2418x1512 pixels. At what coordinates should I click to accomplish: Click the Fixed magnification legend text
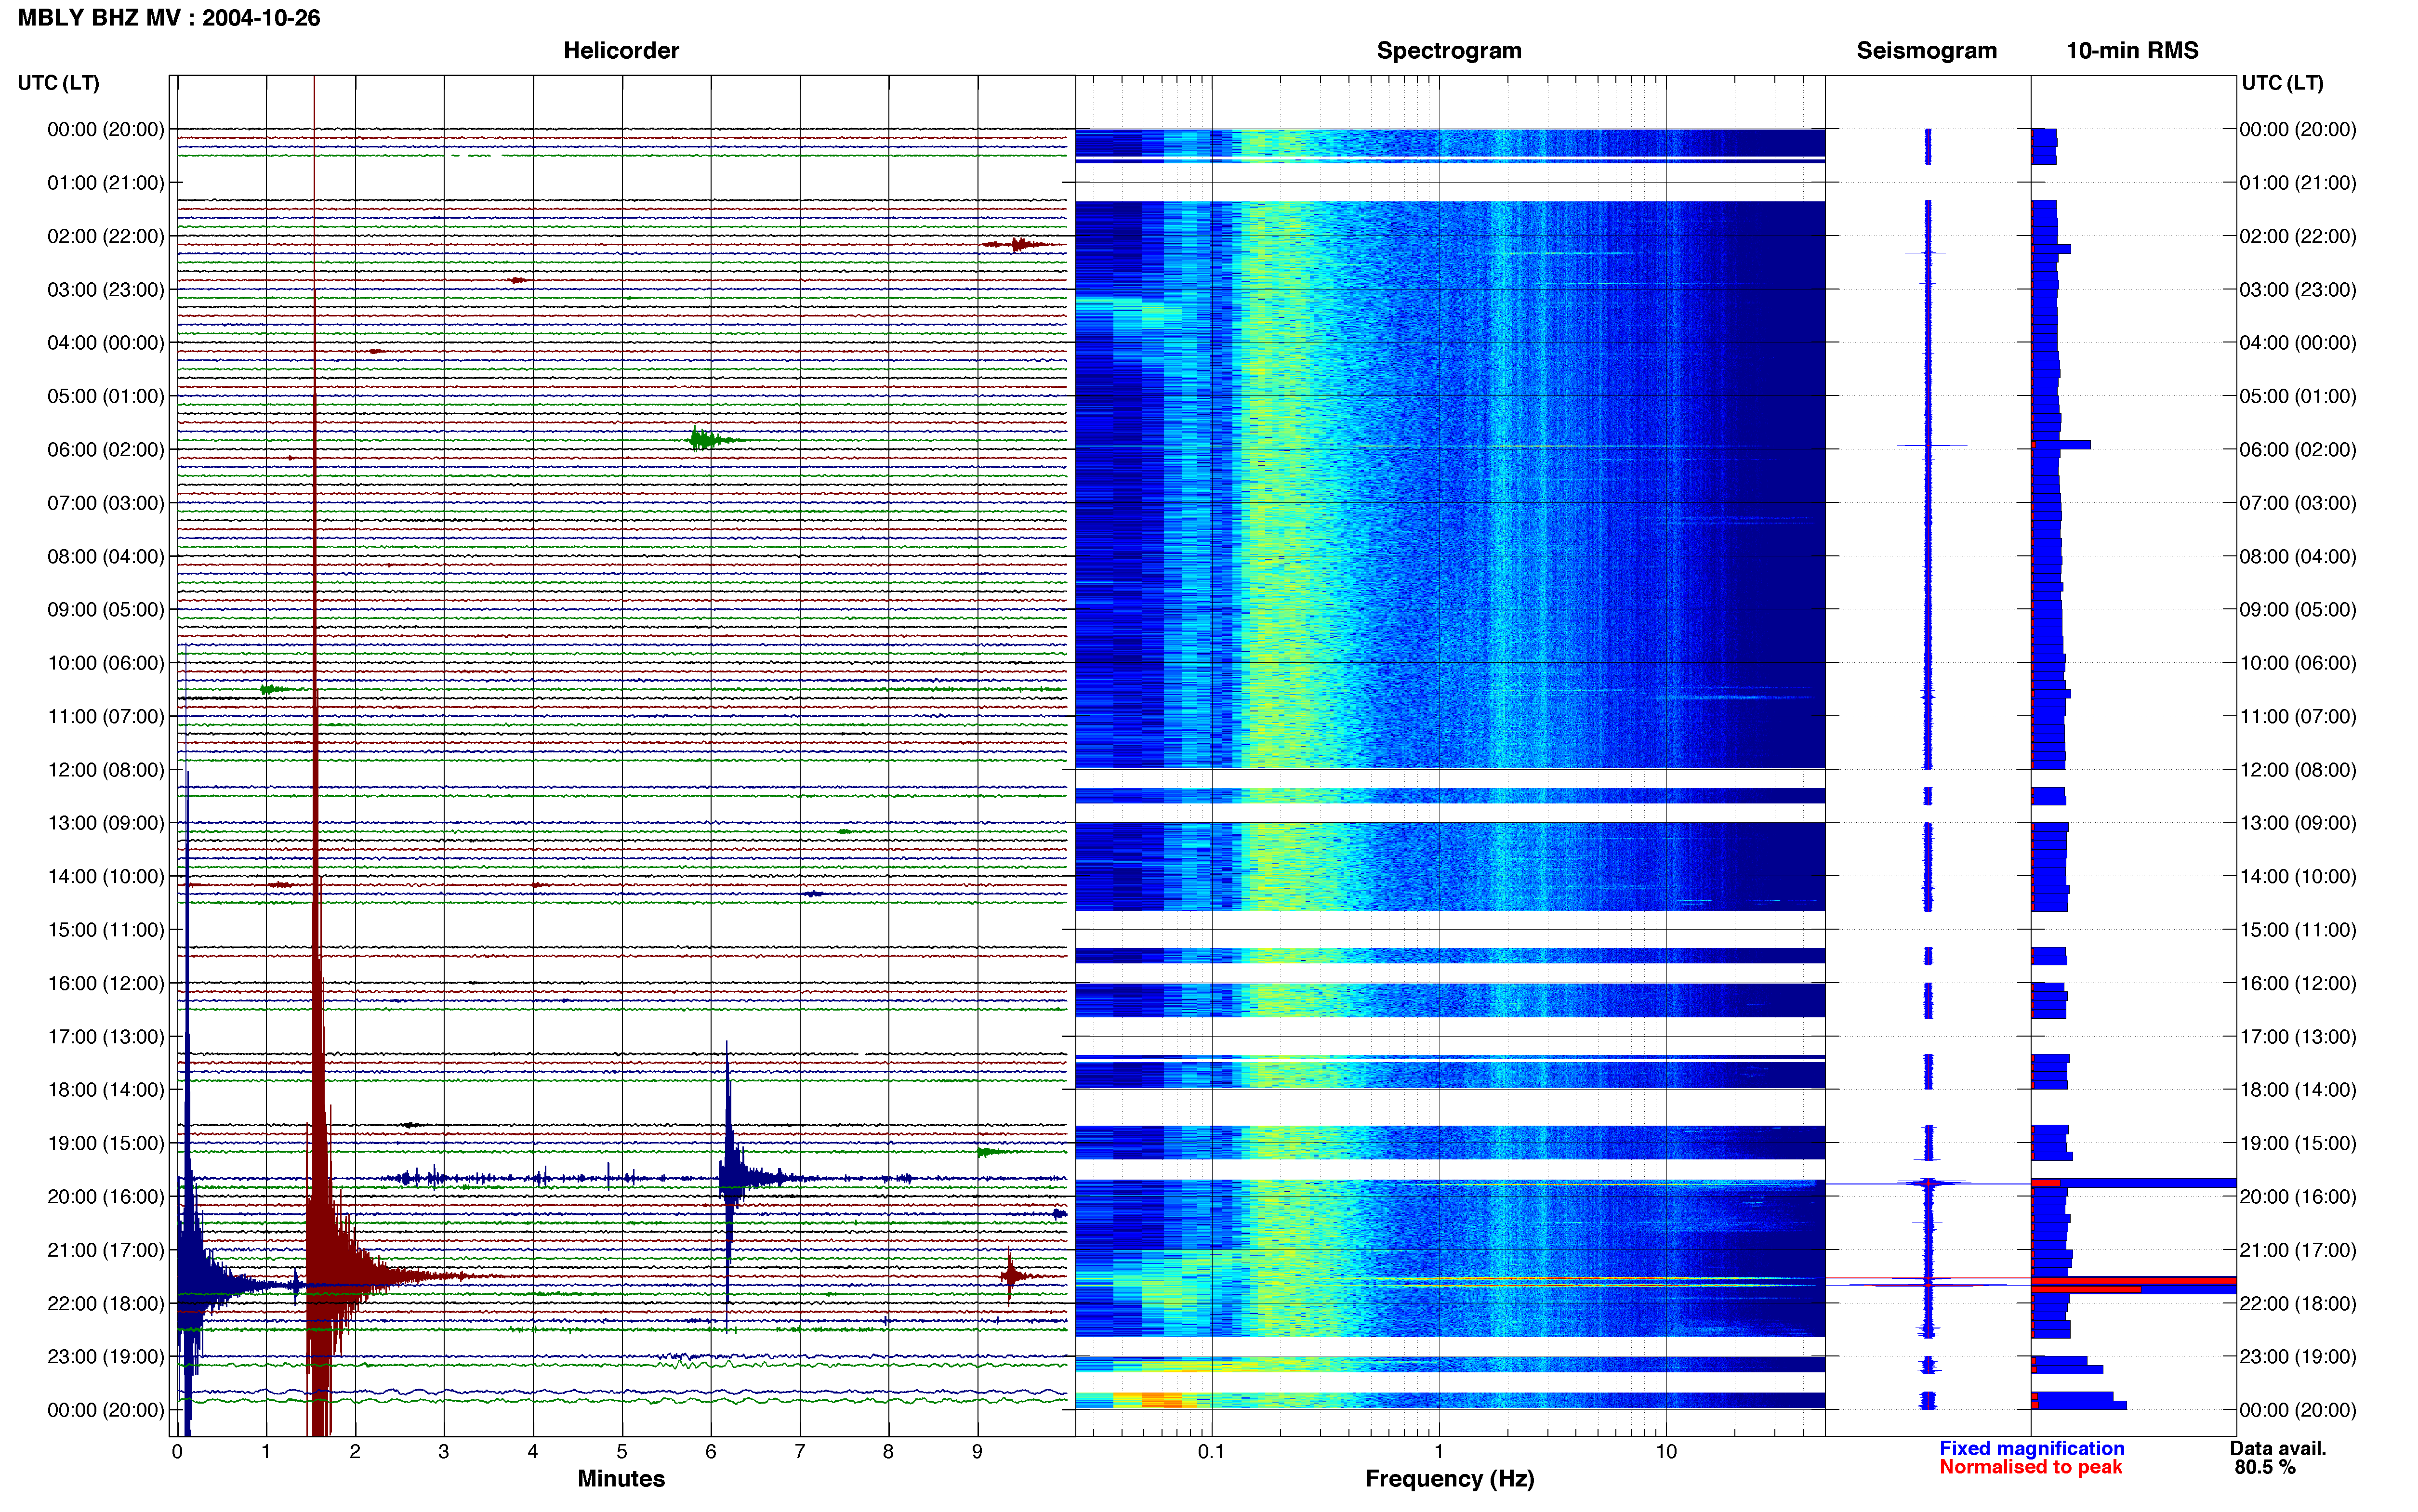pos(2031,1448)
